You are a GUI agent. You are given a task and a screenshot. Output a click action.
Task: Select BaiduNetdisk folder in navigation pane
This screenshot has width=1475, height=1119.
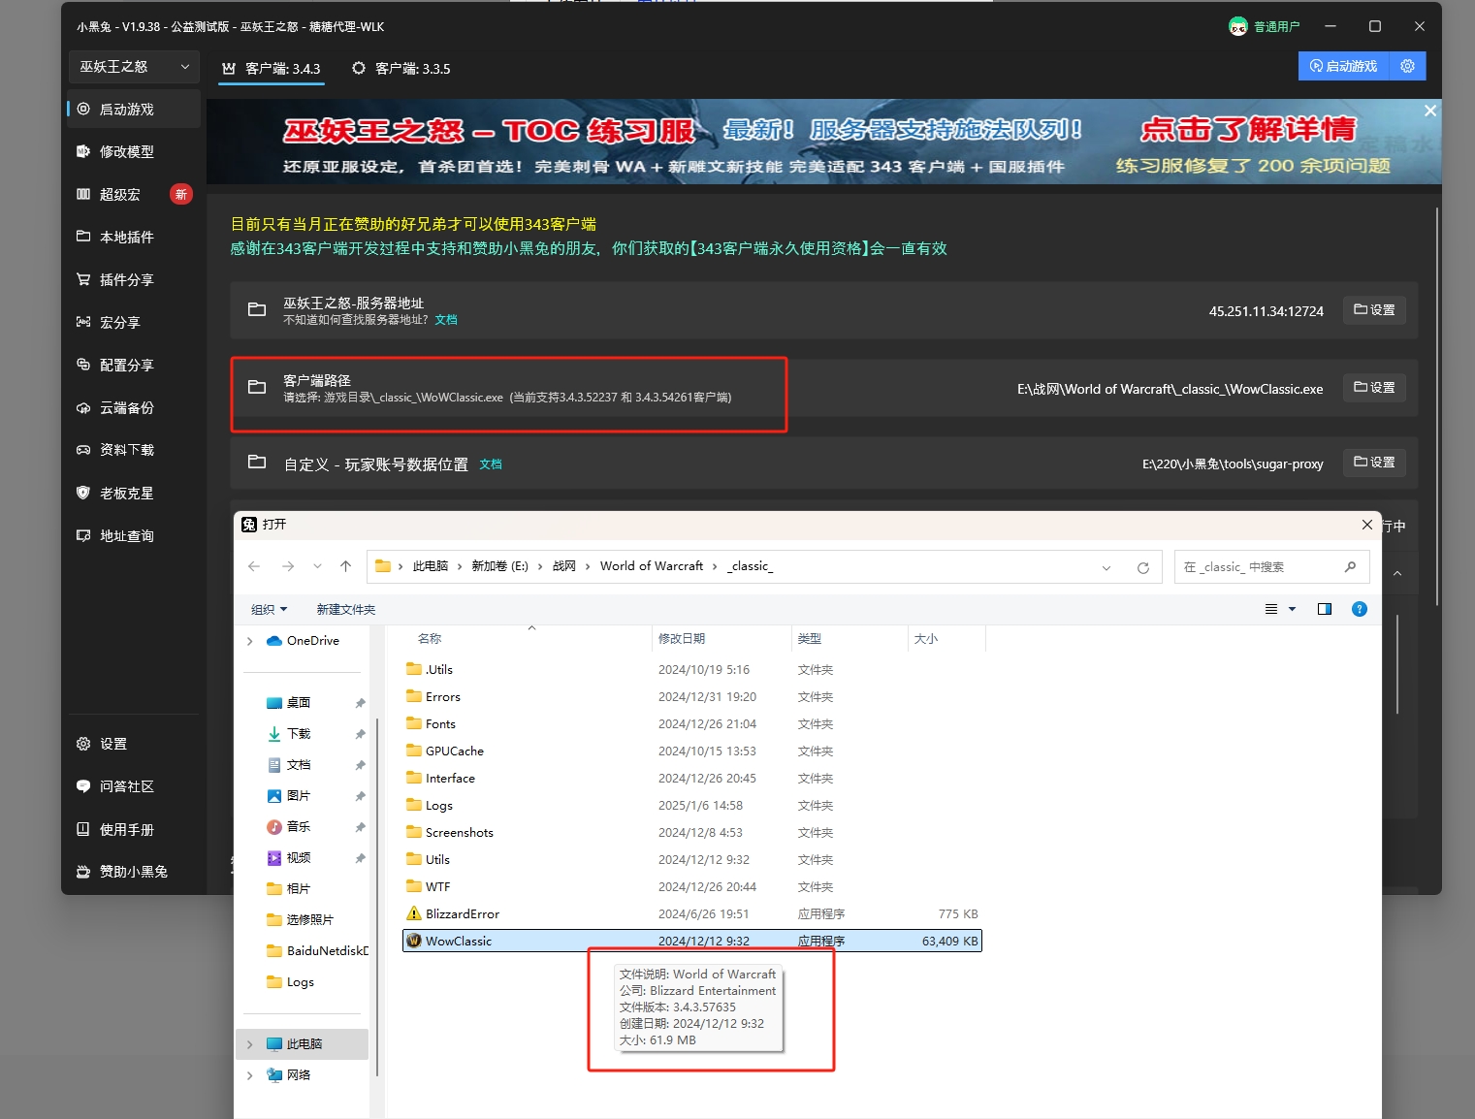(316, 951)
